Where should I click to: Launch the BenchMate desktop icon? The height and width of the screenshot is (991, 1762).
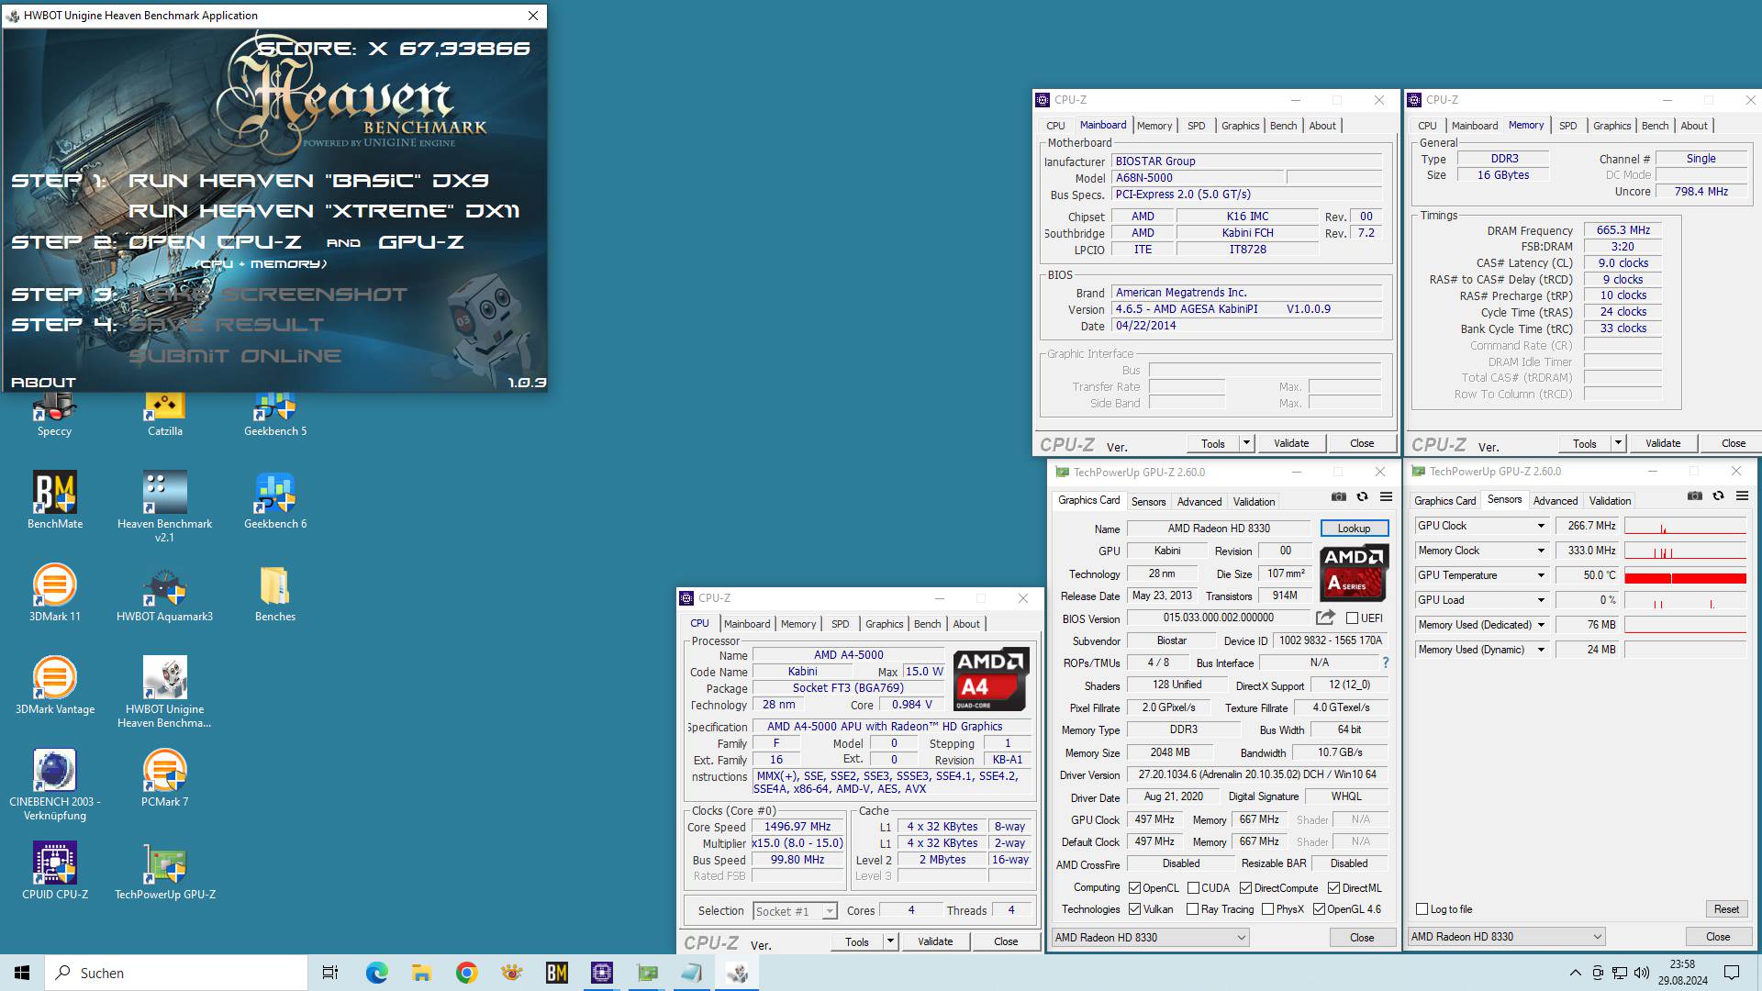tap(55, 500)
